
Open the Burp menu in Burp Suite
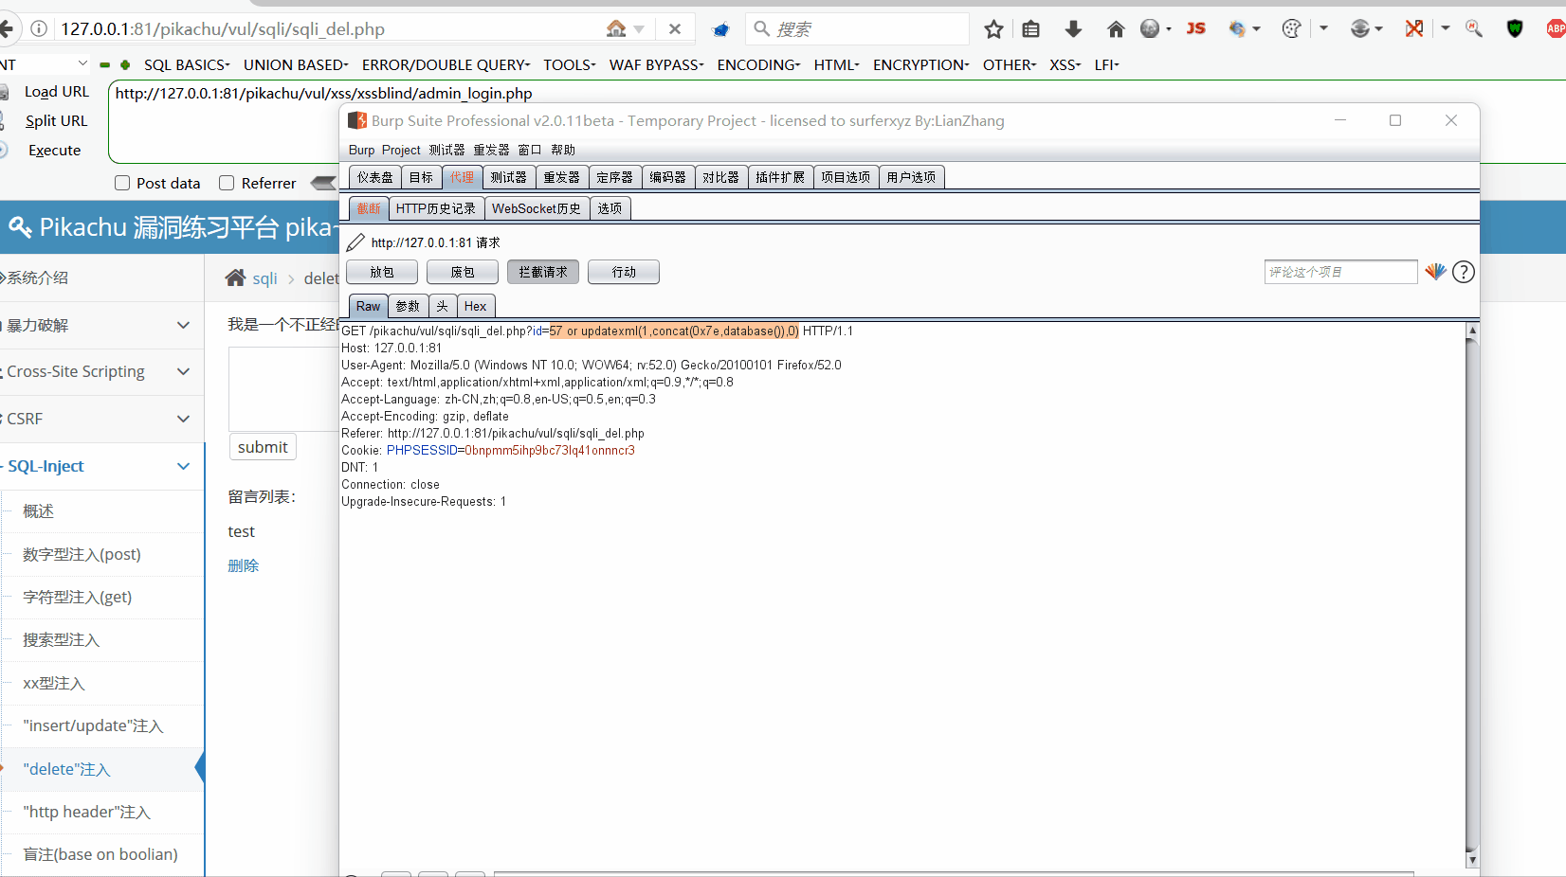coord(361,150)
